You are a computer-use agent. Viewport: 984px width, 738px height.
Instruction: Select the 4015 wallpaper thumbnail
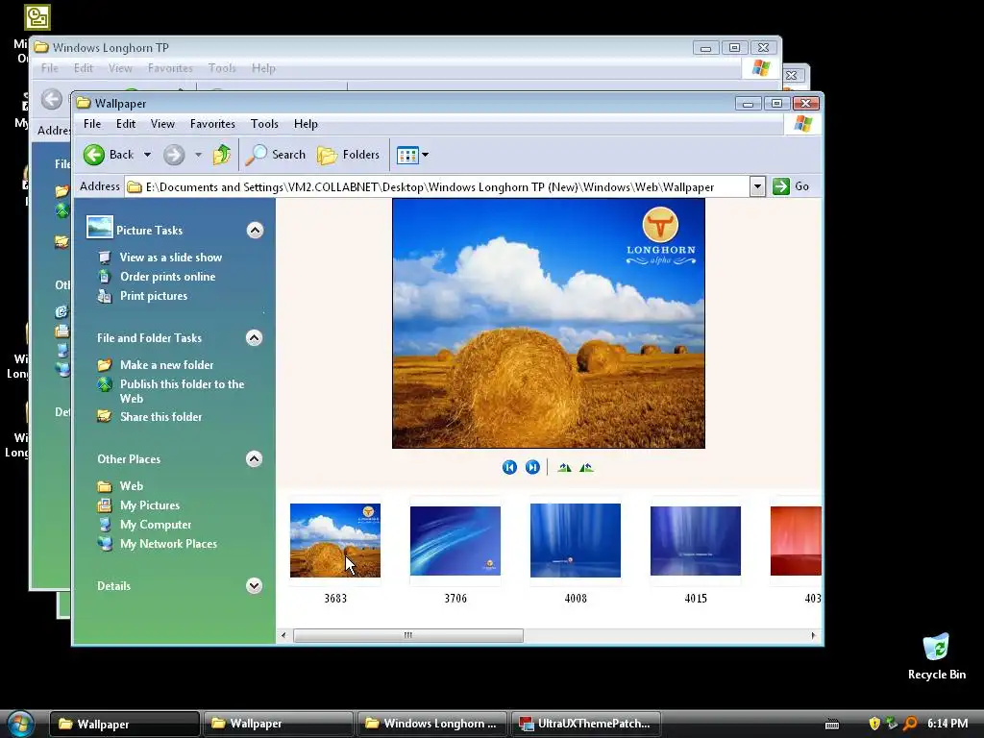click(x=696, y=540)
